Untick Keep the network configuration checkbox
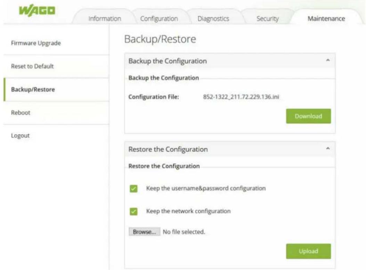The image size is (366, 270). coord(133,212)
